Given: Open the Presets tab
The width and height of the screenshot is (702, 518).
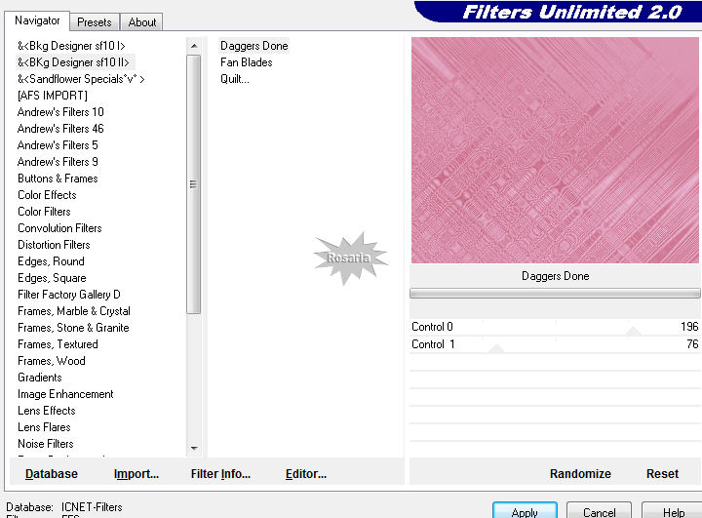Looking at the screenshot, I should point(94,22).
